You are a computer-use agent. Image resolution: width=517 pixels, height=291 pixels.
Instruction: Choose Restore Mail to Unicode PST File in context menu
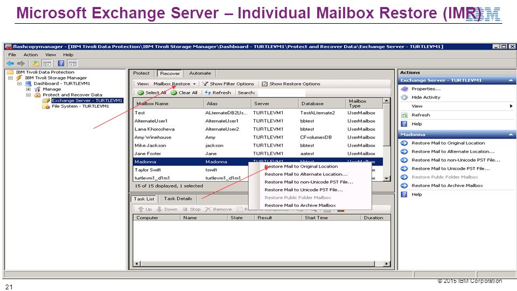[x=303, y=190]
